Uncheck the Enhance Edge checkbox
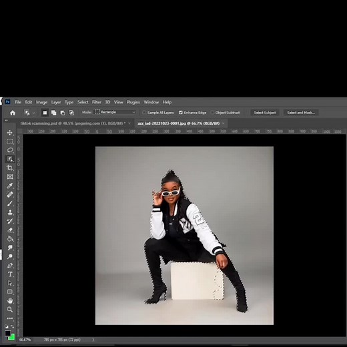 (181, 113)
